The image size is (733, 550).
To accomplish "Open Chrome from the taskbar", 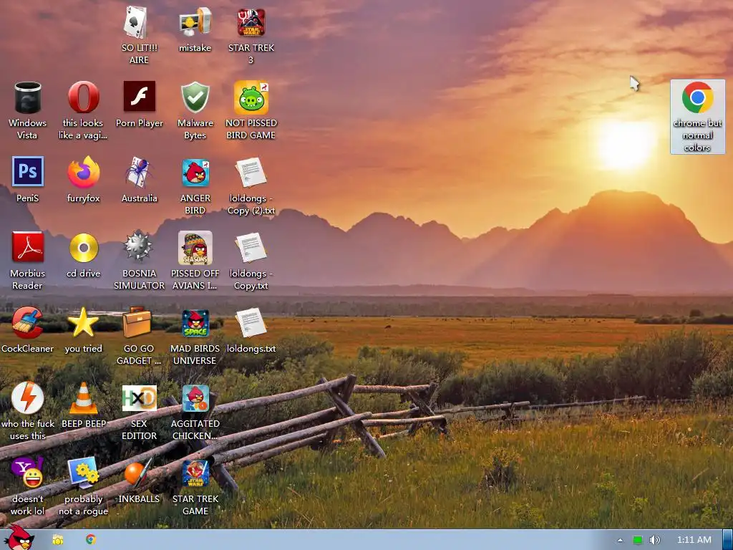I will click(x=91, y=539).
